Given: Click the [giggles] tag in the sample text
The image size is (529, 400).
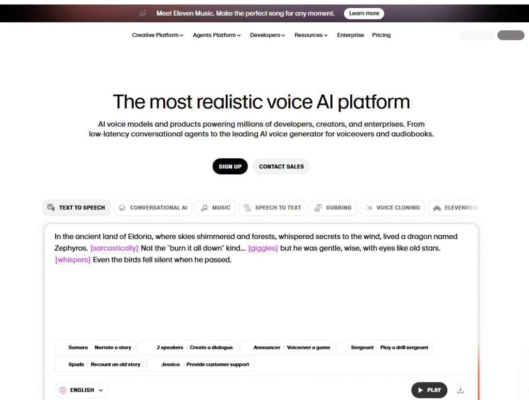Looking at the screenshot, I should pyautogui.click(x=263, y=248).
